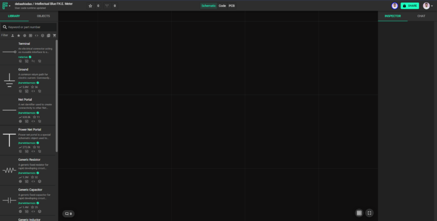Click the fullscreen canvas icon

click(x=369, y=213)
